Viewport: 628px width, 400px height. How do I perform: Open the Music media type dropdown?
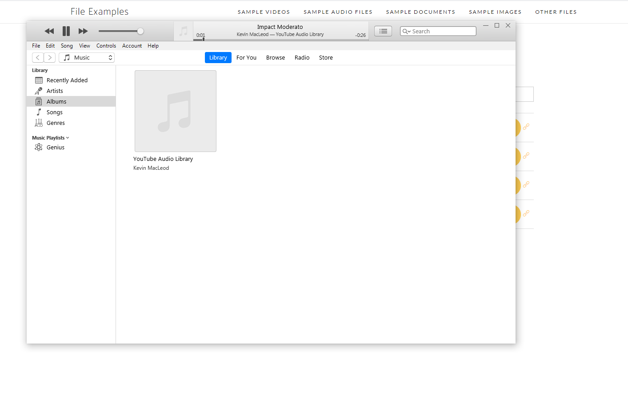pos(87,58)
